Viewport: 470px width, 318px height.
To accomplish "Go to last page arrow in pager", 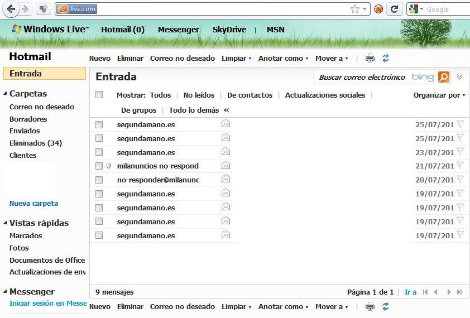I will (x=459, y=292).
